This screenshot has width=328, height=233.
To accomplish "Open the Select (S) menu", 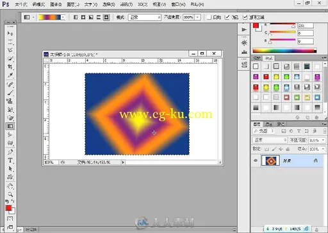I will 108,4.
